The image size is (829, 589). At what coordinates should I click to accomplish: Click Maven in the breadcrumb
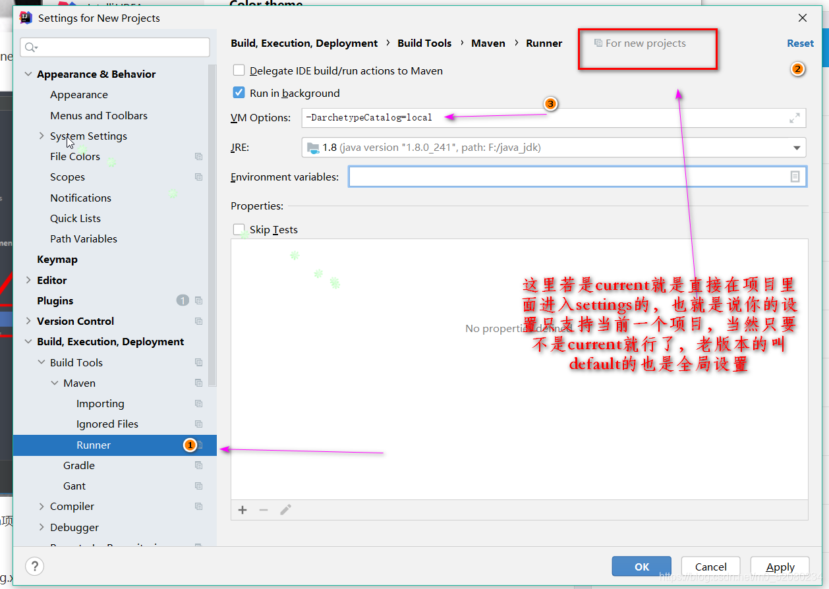pos(488,43)
